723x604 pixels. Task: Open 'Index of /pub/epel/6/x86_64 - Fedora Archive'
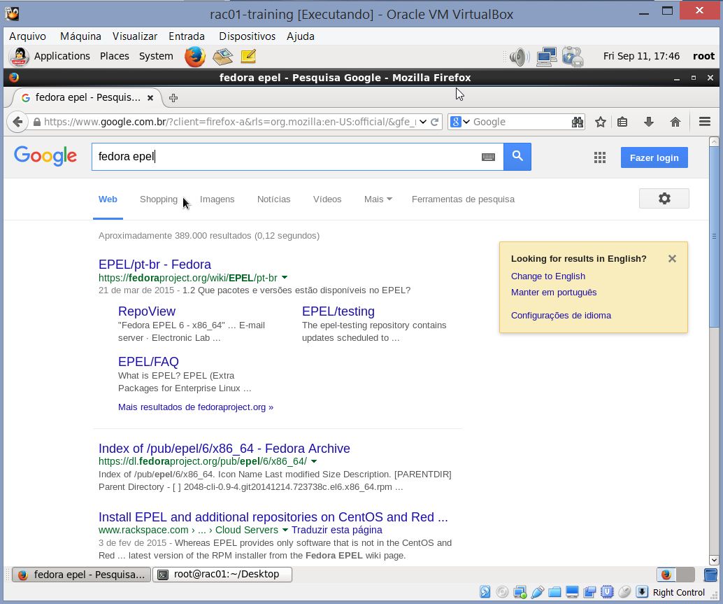pyautogui.click(x=224, y=449)
